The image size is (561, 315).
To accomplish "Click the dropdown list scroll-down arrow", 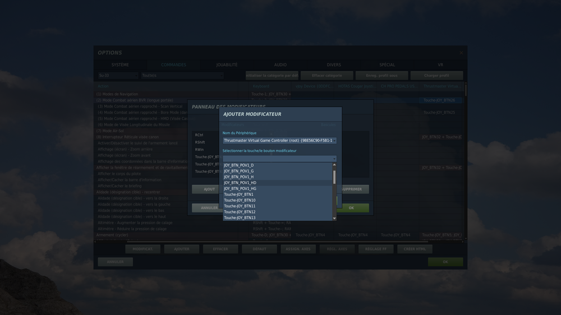I will coord(334,219).
